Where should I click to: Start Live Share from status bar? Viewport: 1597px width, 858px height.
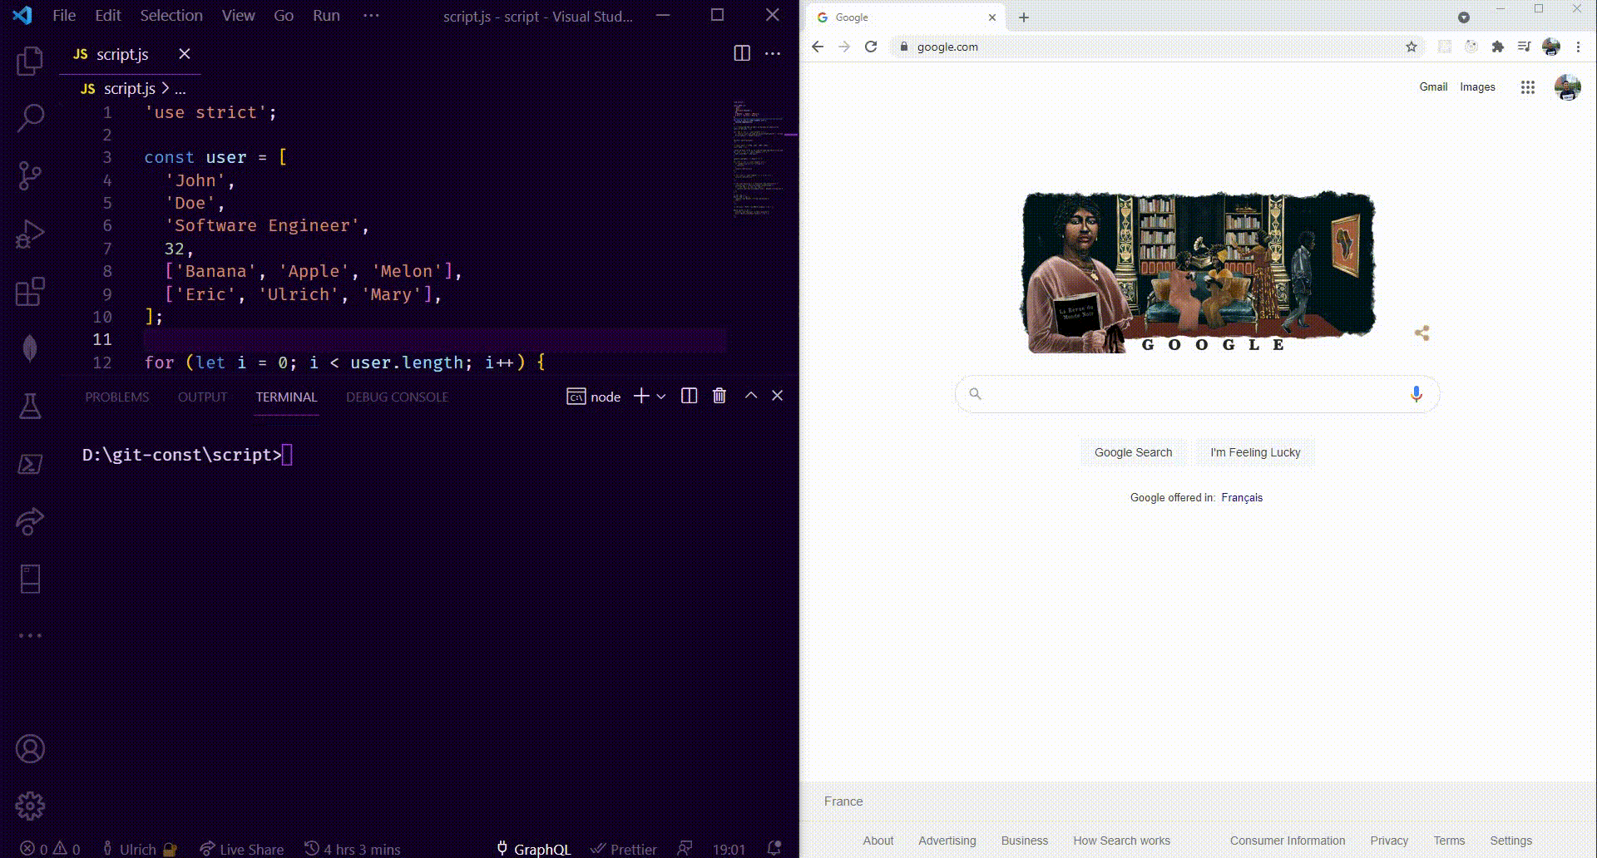coord(242,849)
